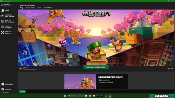Open Minecraft Launcher taskbar icon
This screenshot has height=98, width=175.
pos(110,96)
